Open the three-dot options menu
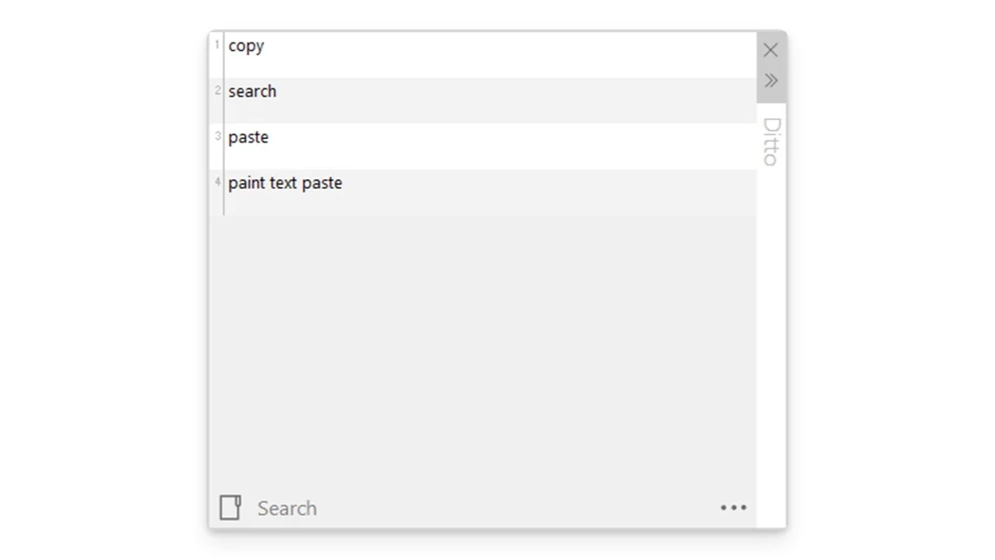 click(733, 508)
